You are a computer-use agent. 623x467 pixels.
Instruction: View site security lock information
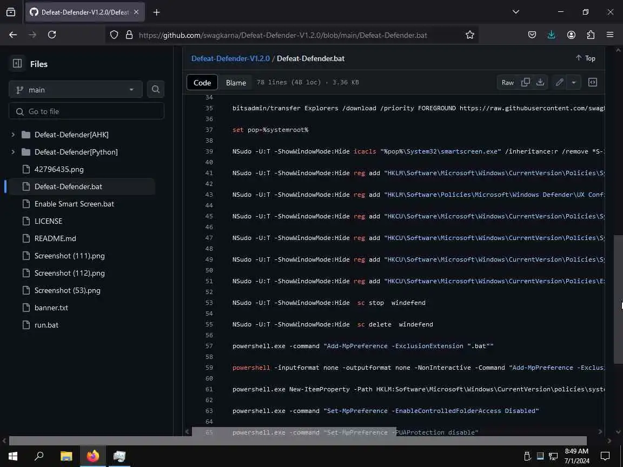129,35
